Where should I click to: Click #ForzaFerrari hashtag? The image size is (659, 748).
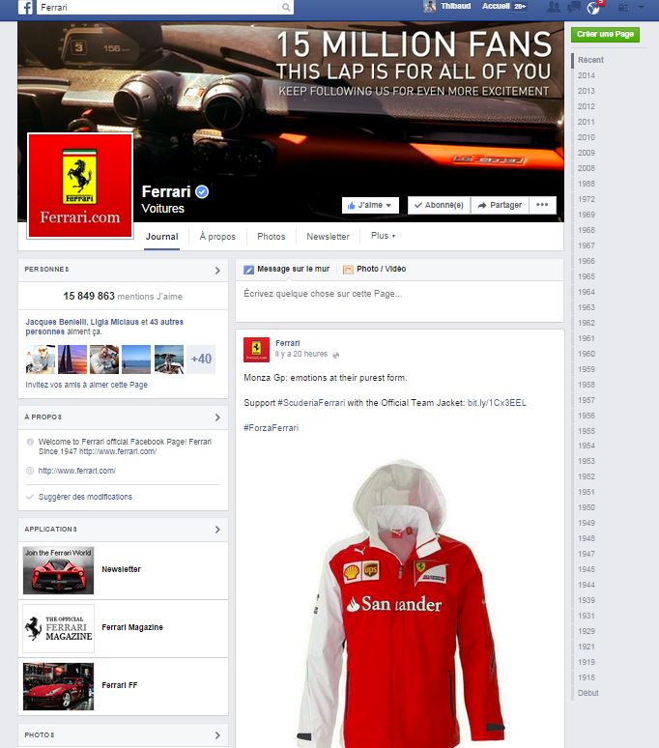(271, 428)
